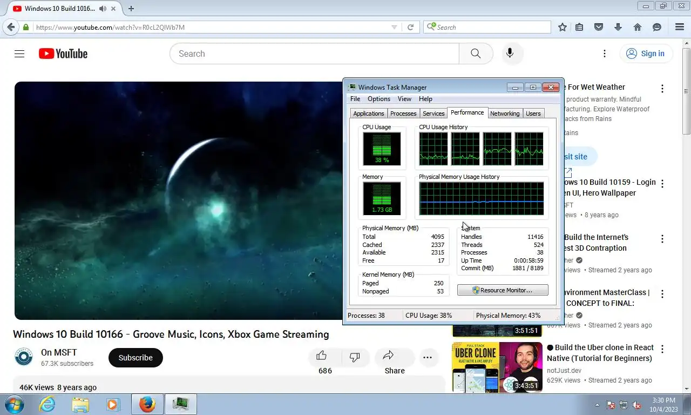Launch Windows Media Player from taskbar

point(113,404)
